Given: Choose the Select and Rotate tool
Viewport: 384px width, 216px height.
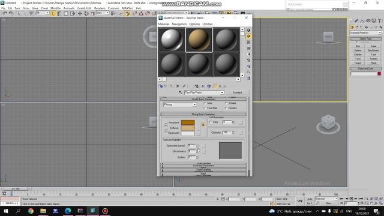Looking at the screenshot, I should click(86, 14).
